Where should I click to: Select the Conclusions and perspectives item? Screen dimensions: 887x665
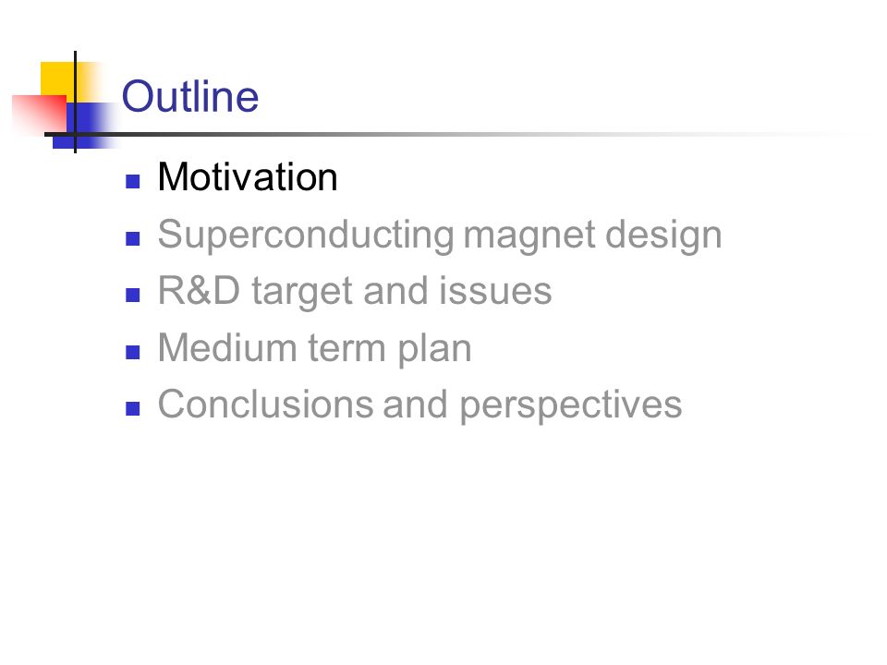(x=419, y=405)
